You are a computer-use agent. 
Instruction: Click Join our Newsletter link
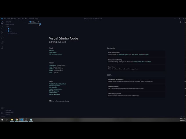(x=54, y=94)
